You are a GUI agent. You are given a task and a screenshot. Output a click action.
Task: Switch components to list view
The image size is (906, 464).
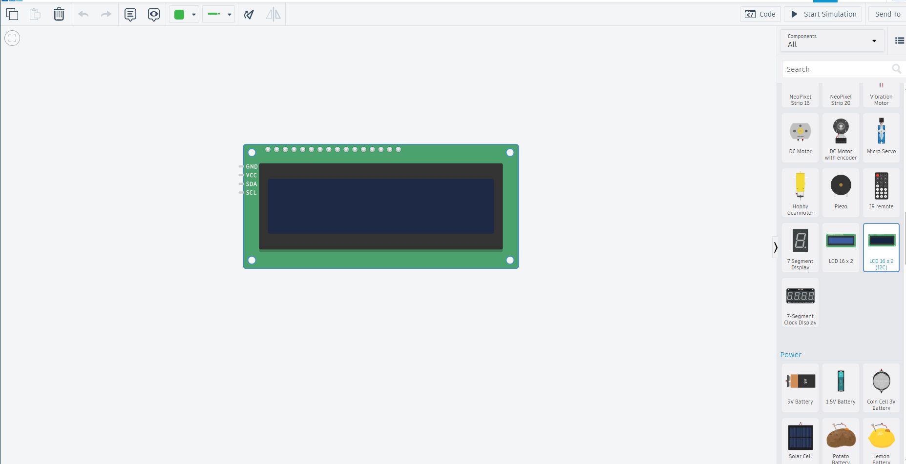tap(899, 40)
